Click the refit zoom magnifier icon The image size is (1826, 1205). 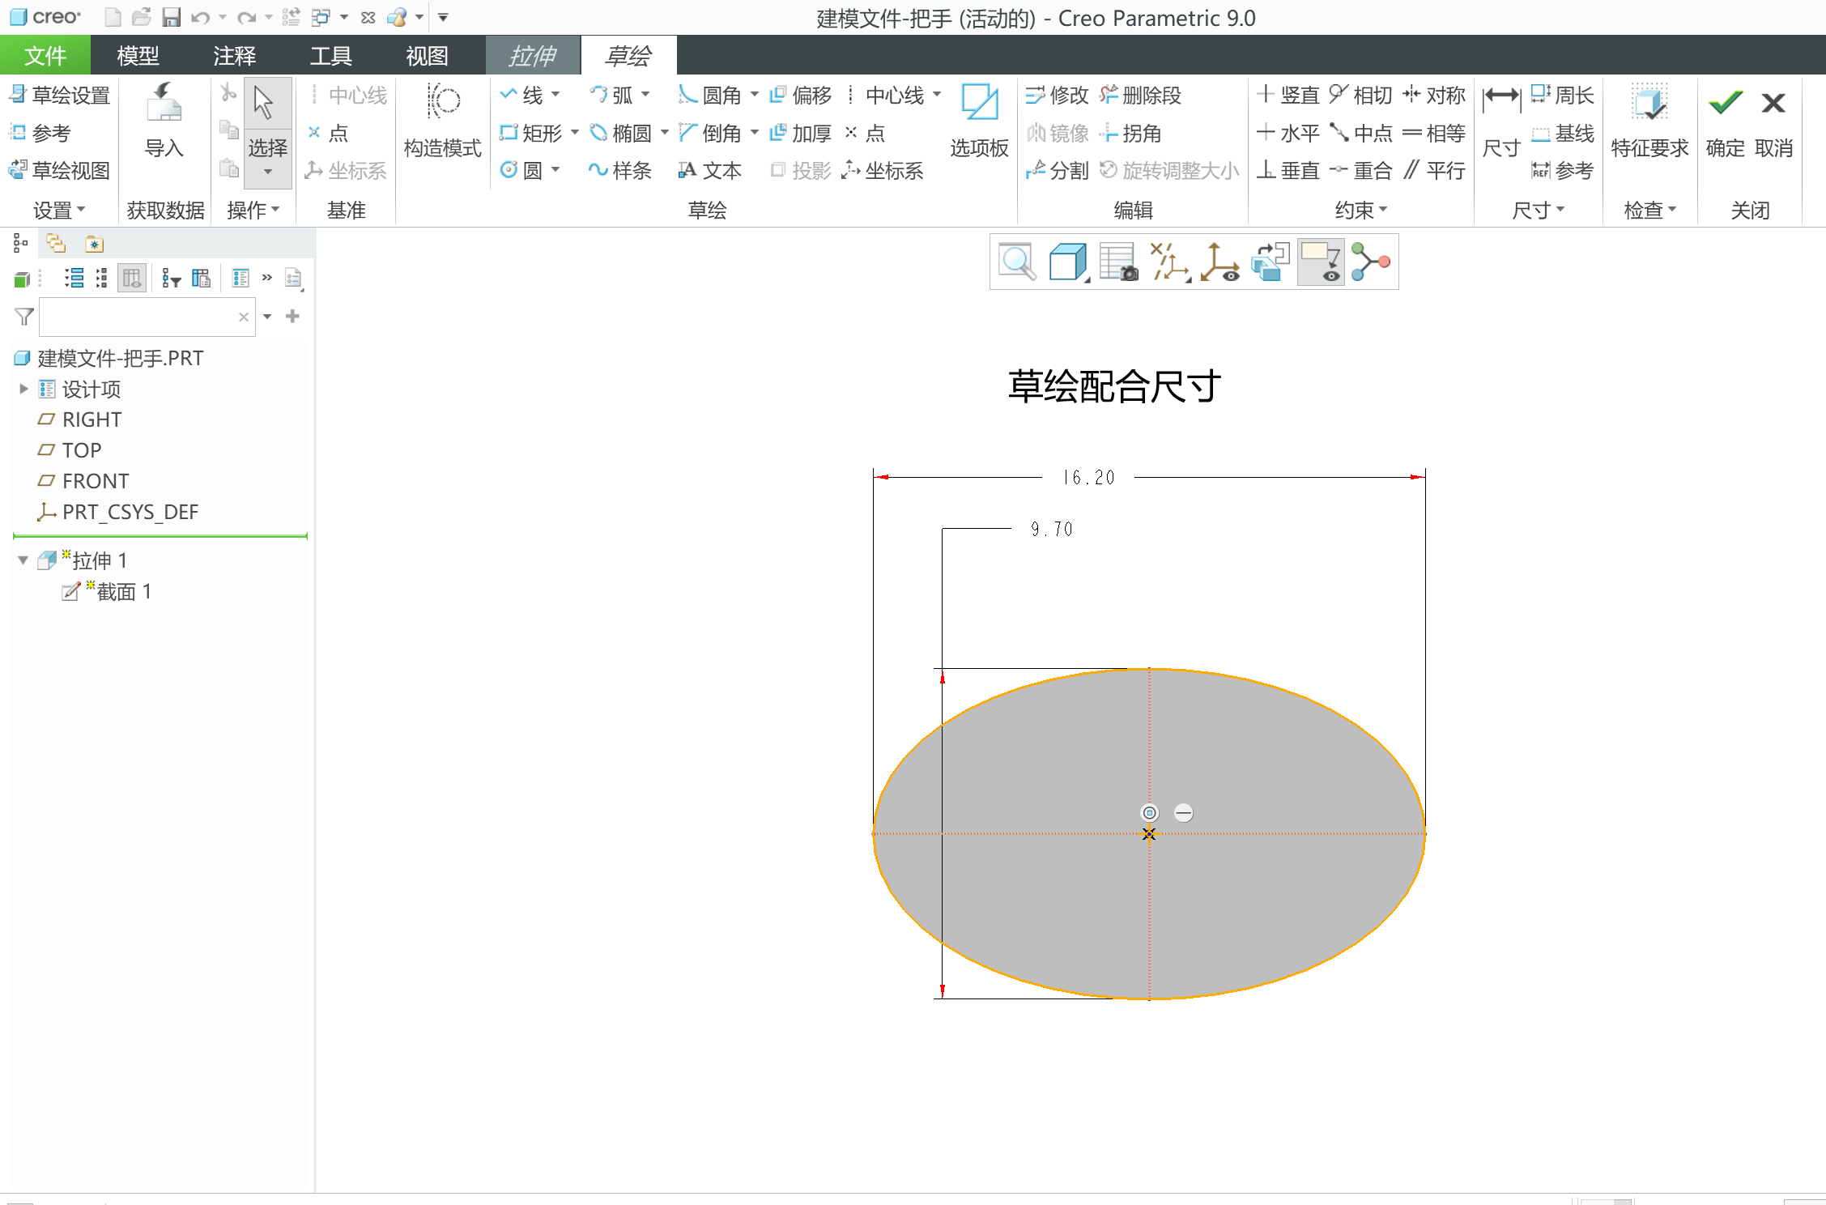pyautogui.click(x=1017, y=262)
